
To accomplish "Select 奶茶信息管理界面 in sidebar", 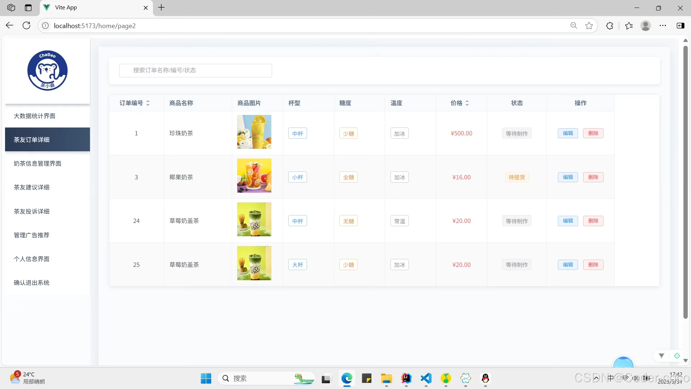I will pos(37,164).
